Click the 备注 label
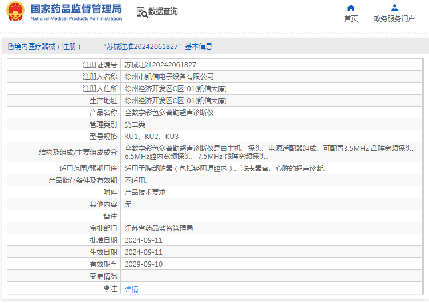Screen dimensions: 429x303 tap(110, 216)
